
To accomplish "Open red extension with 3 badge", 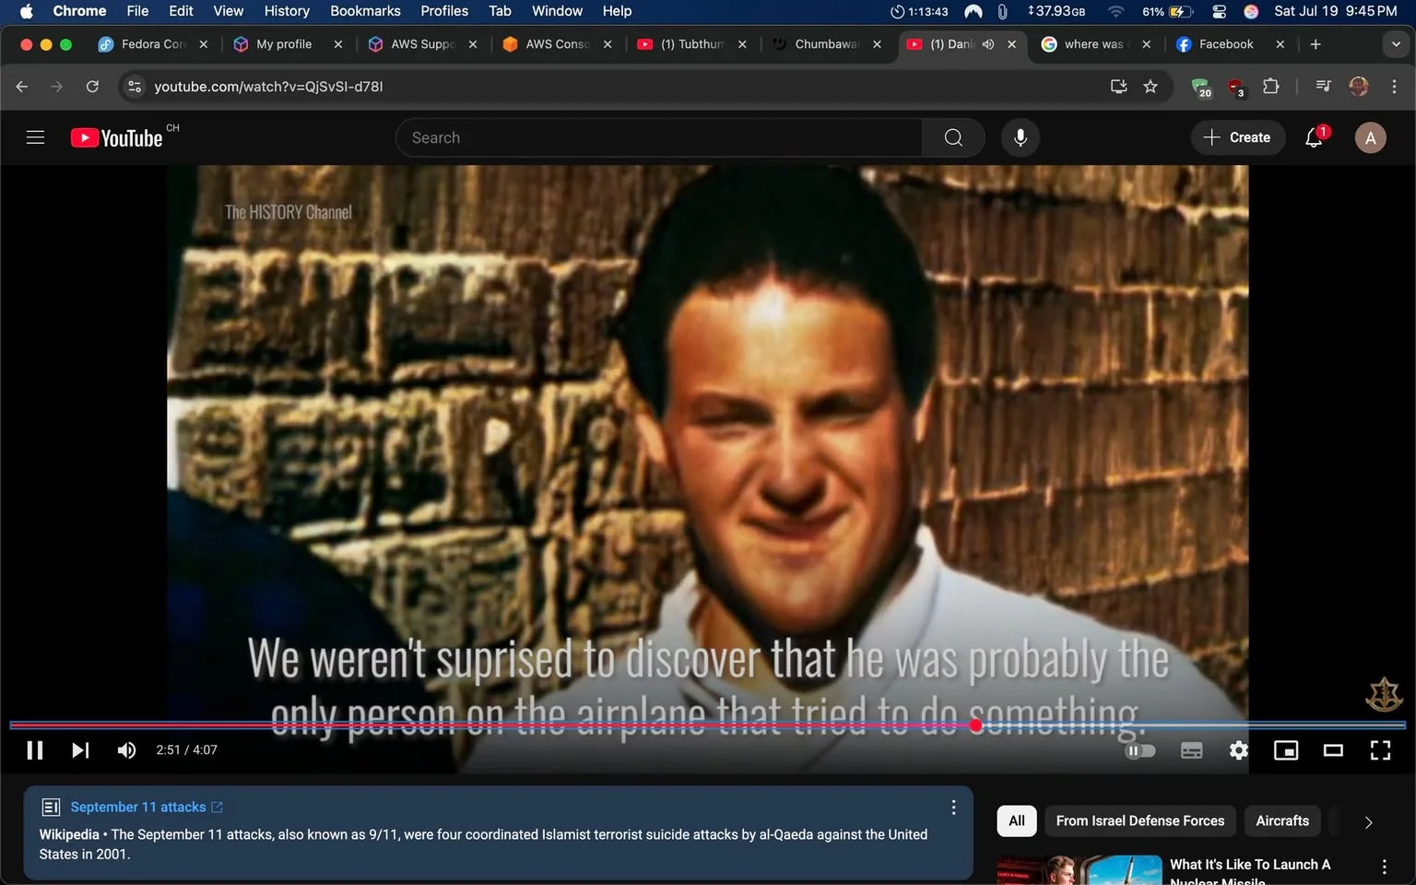I will point(1235,87).
